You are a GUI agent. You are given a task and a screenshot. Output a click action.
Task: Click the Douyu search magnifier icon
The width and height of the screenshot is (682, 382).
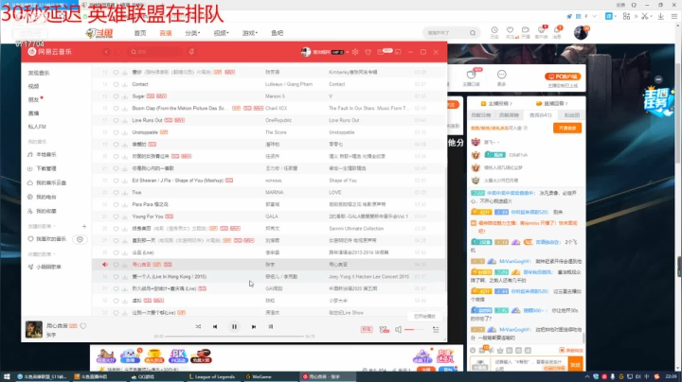473,33
